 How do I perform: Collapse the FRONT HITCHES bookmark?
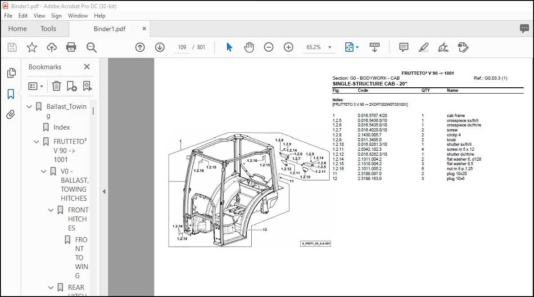coord(51,210)
